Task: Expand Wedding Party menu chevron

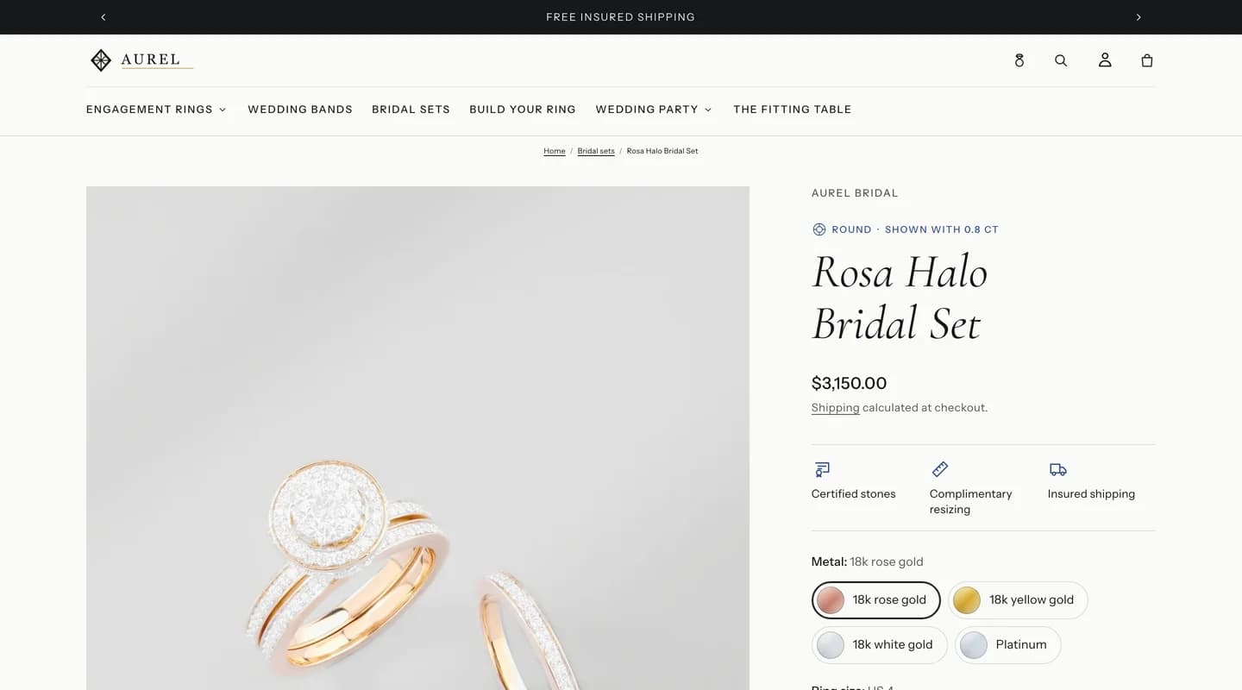Action: [708, 110]
